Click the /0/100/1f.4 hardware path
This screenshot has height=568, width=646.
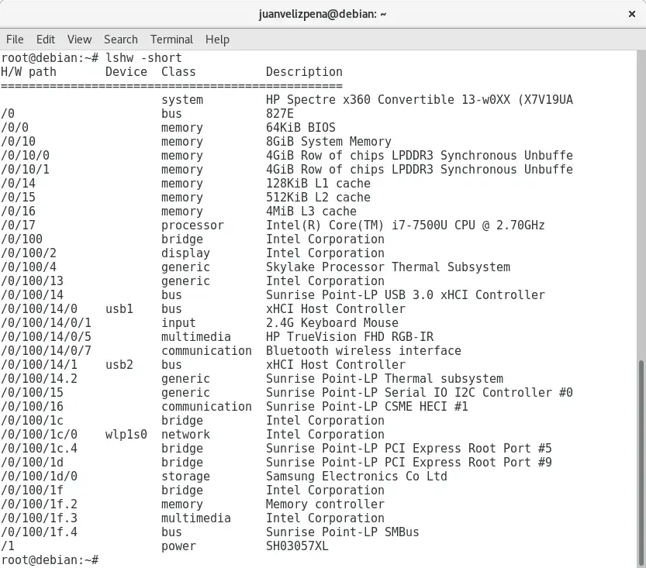[x=39, y=532]
